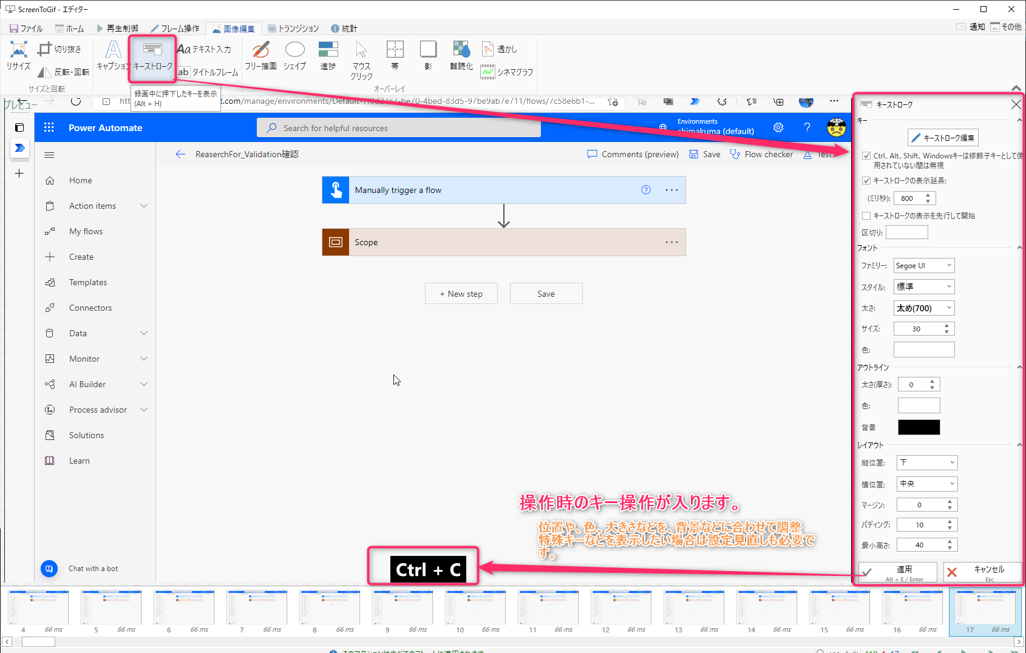Pick the font 色 color swatch
The image size is (1026, 653).
pos(924,350)
